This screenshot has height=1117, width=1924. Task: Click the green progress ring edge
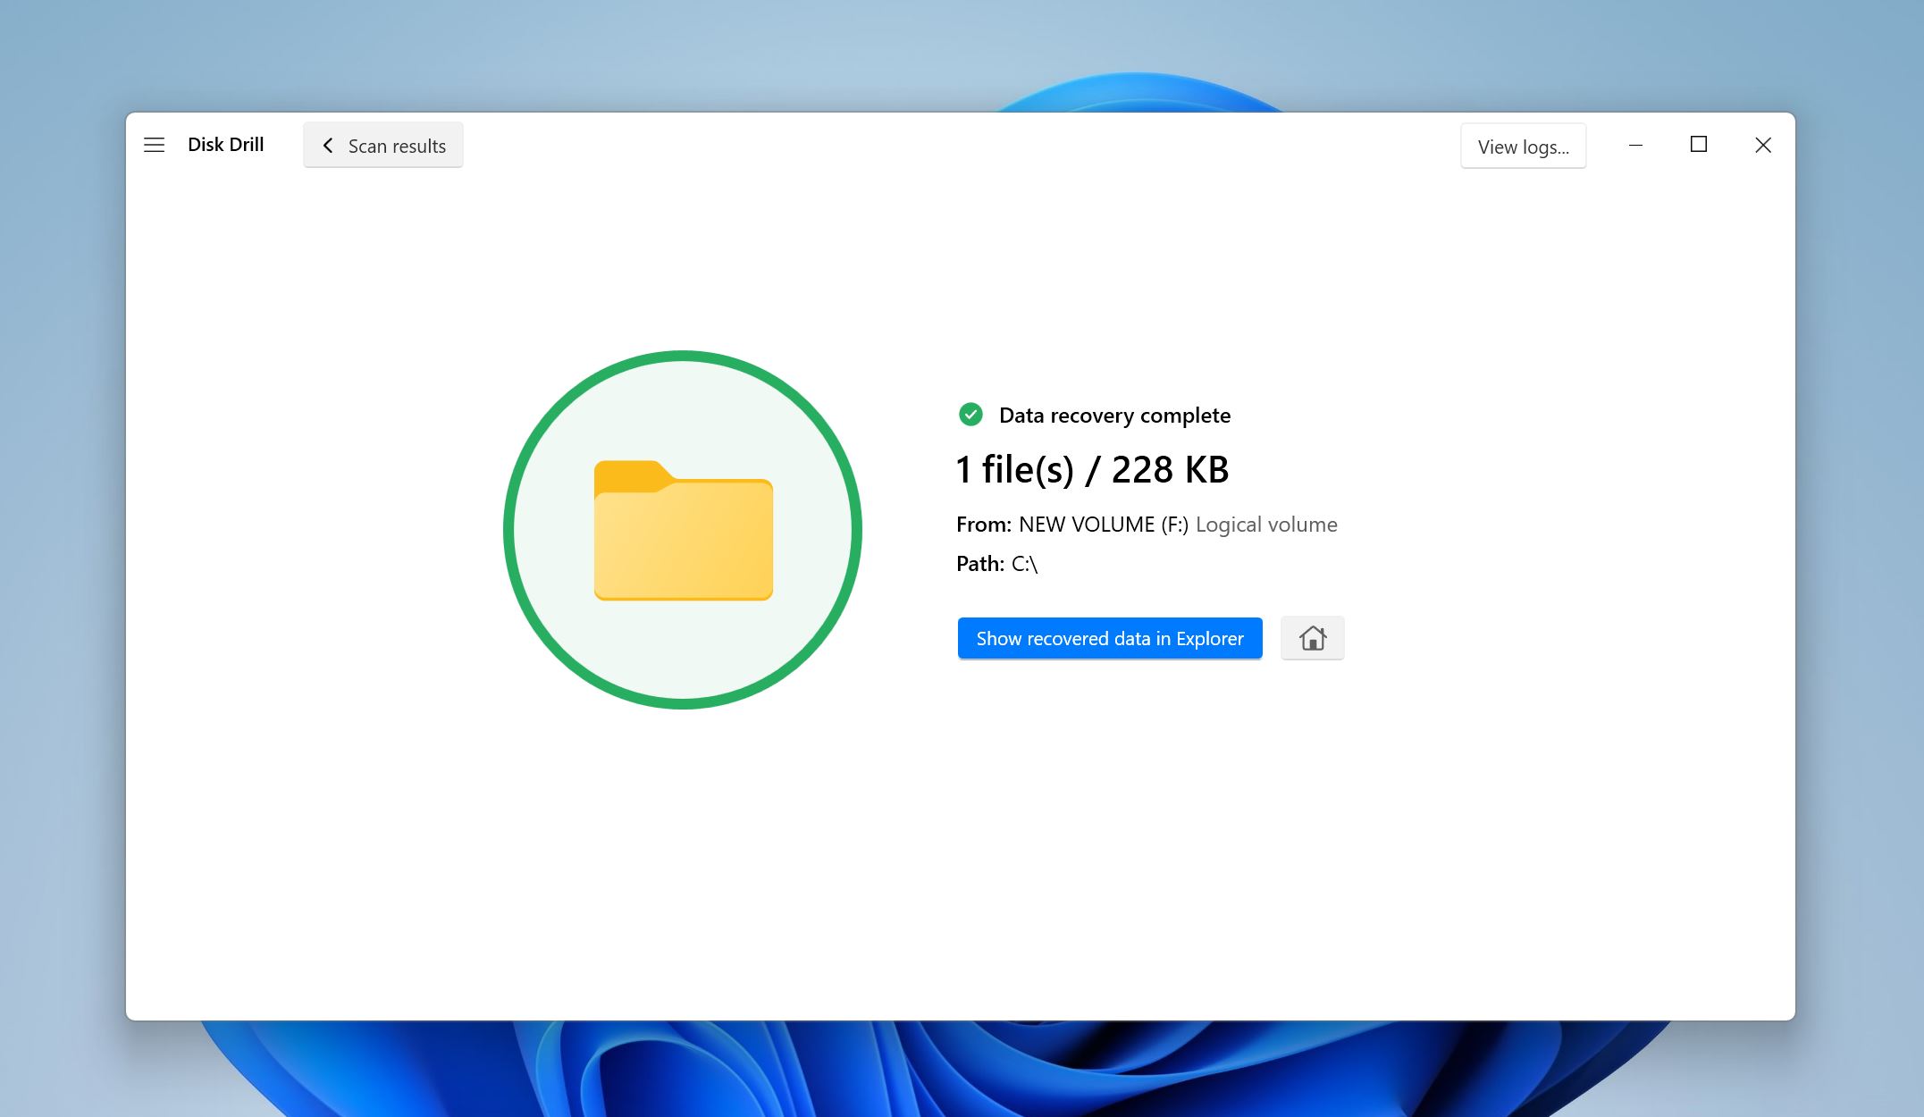click(x=508, y=531)
